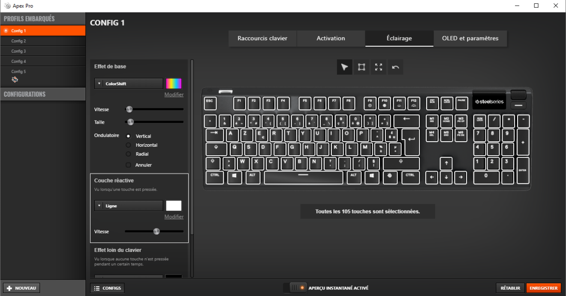Open the Ligne reactive layer dropdown
566x296 pixels.
coord(128,206)
